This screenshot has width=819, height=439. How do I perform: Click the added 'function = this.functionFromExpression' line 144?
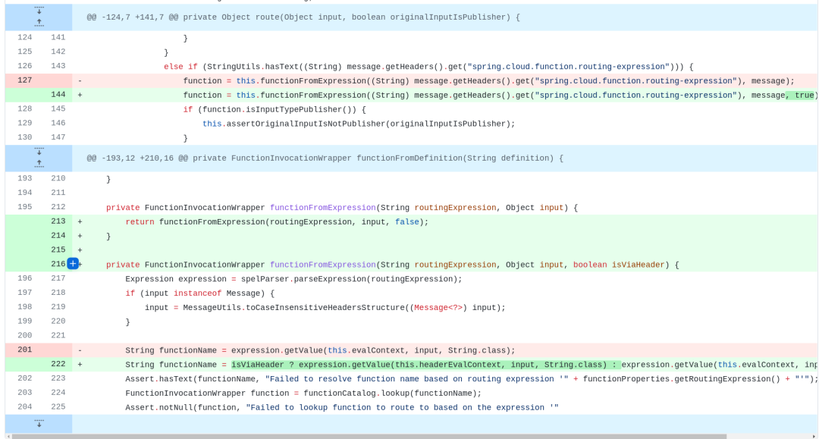(x=500, y=95)
